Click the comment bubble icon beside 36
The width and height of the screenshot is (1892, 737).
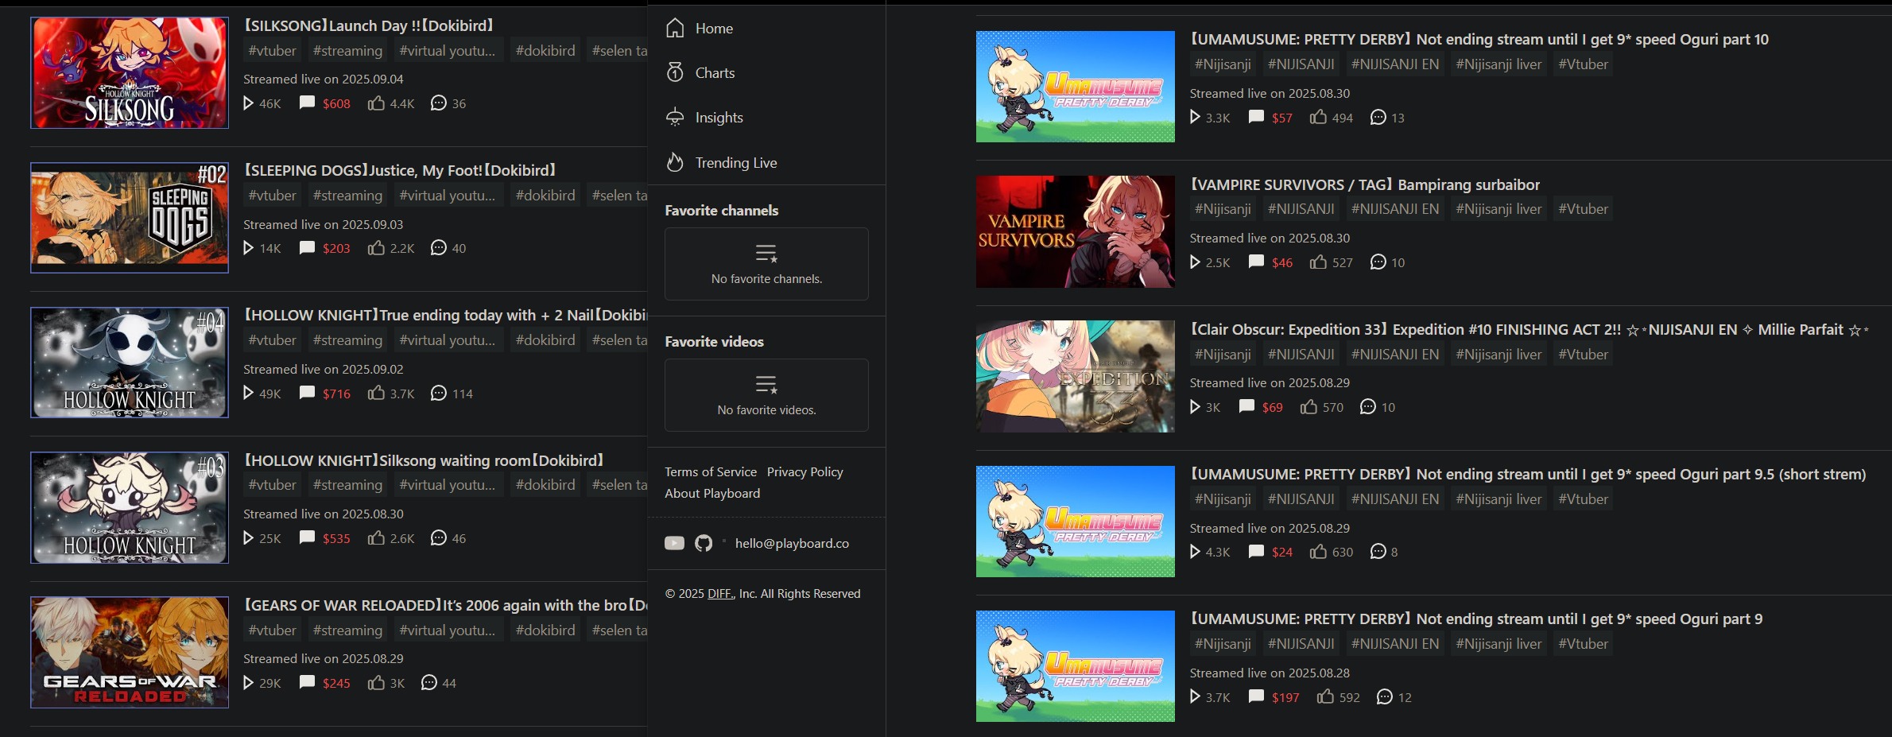click(x=438, y=103)
